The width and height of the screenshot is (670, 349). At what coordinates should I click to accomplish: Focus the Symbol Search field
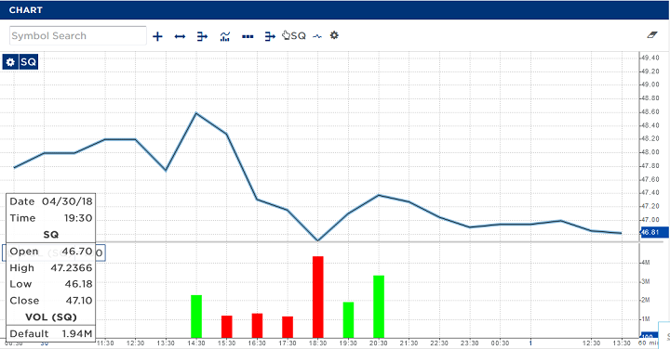(78, 36)
